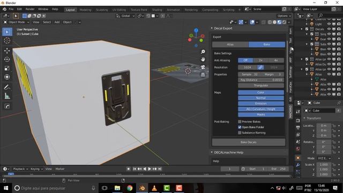Switch perspective/orthographic grid icon
The image size is (343, 193).
203,75
